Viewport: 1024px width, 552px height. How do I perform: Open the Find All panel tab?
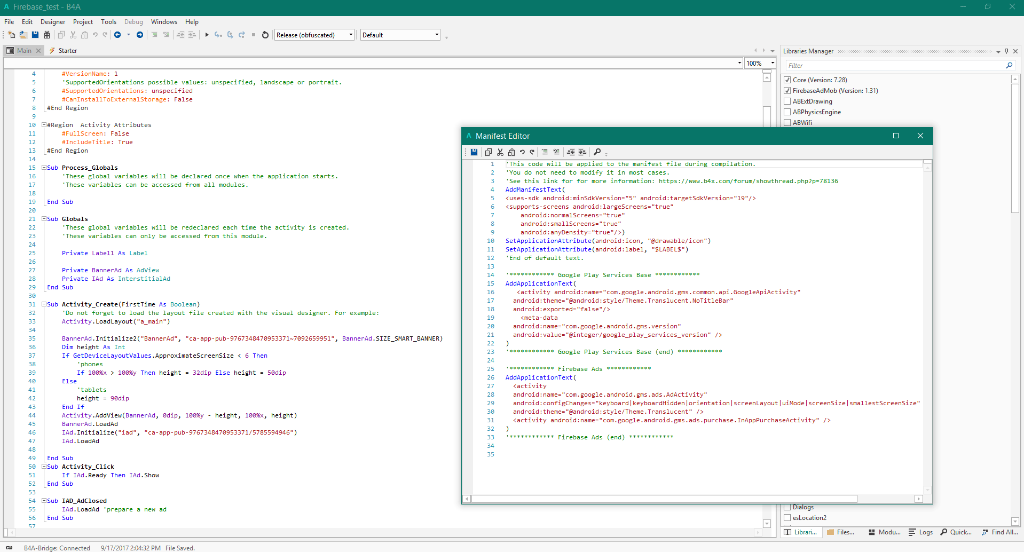pos(999,532)
